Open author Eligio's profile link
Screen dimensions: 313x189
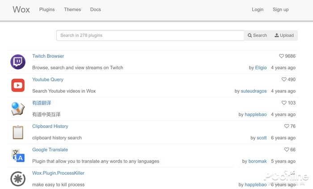click(x=261, y=68)
